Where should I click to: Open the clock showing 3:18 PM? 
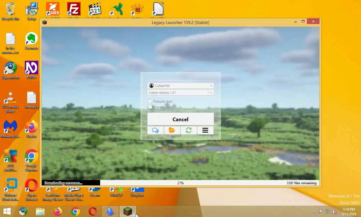(x=349, y=211)
